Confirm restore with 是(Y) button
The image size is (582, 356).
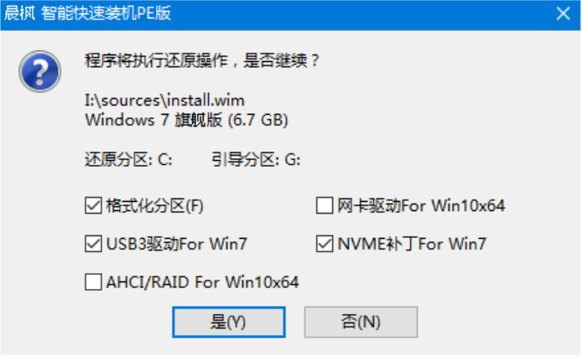click(x=229, y=322)
